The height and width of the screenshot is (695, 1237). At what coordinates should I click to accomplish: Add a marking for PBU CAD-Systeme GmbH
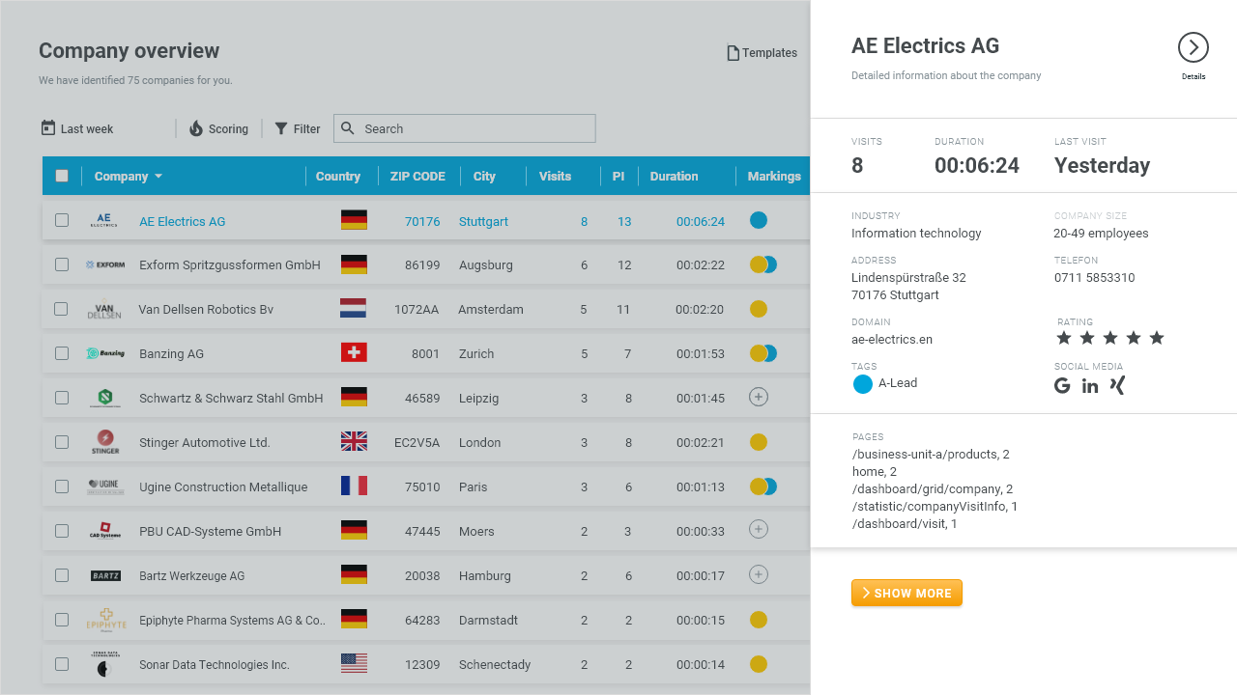pyautogui.click(x=759, y=529)
